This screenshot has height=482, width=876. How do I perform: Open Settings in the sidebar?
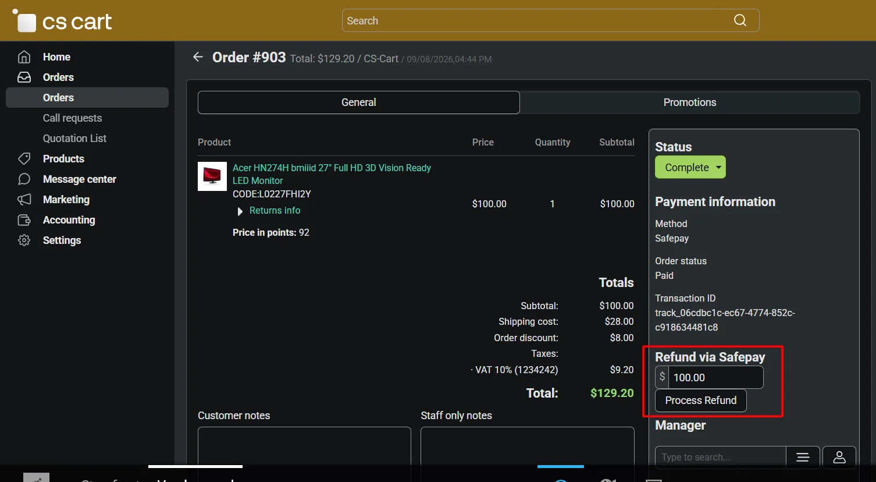62,240
